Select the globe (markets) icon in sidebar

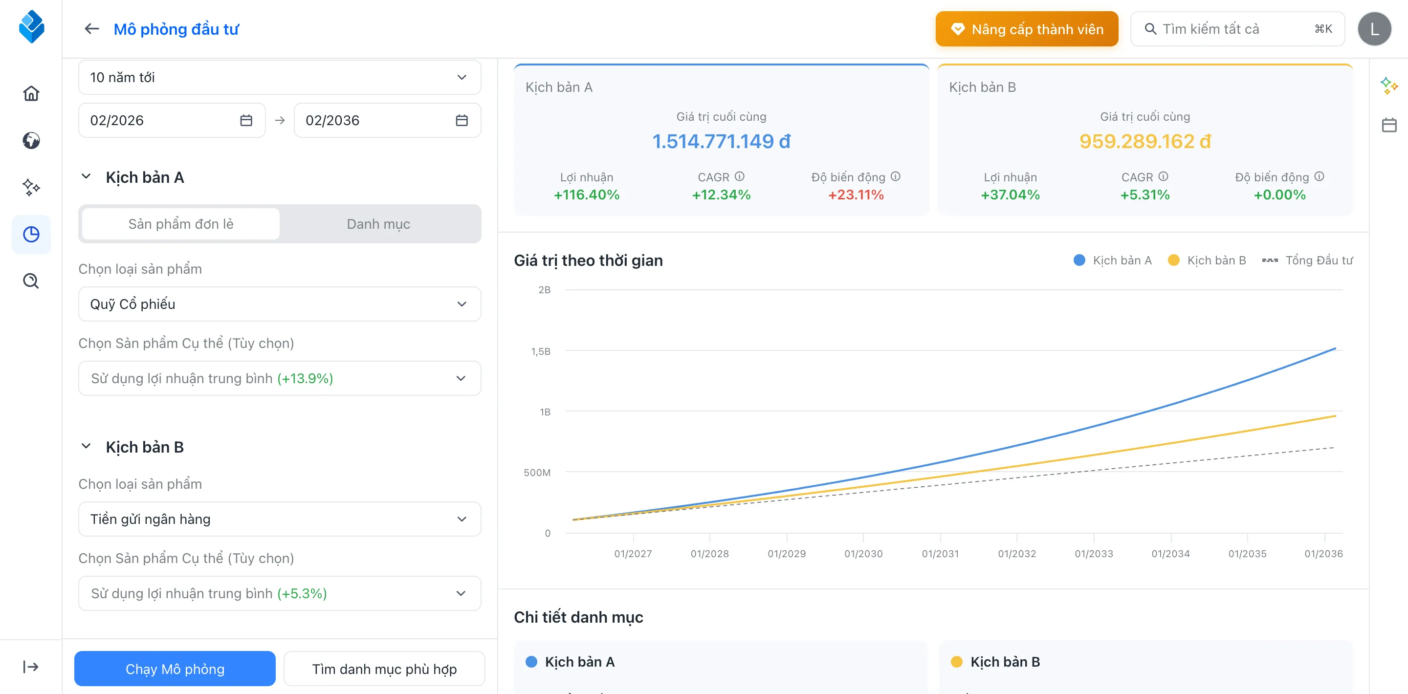click(31, 140)
